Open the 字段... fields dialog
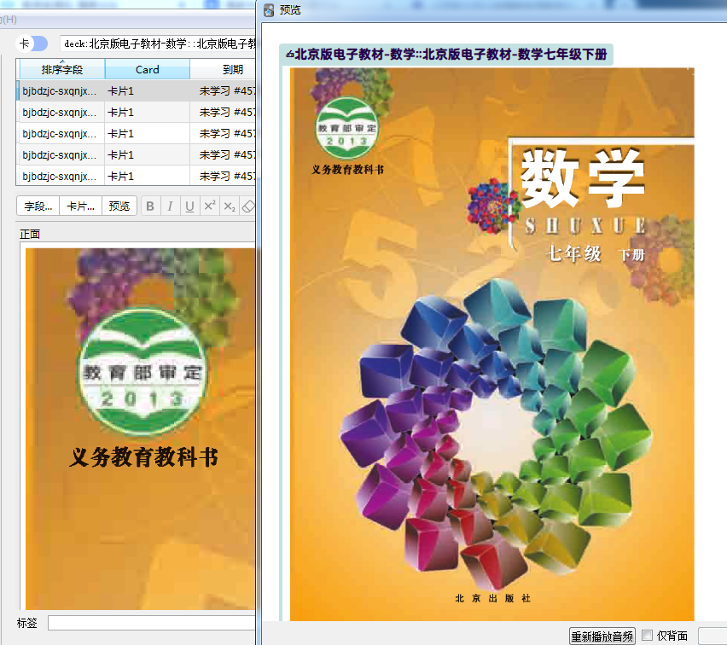Viewport: 727px width, 645px height. coord(38,206)
